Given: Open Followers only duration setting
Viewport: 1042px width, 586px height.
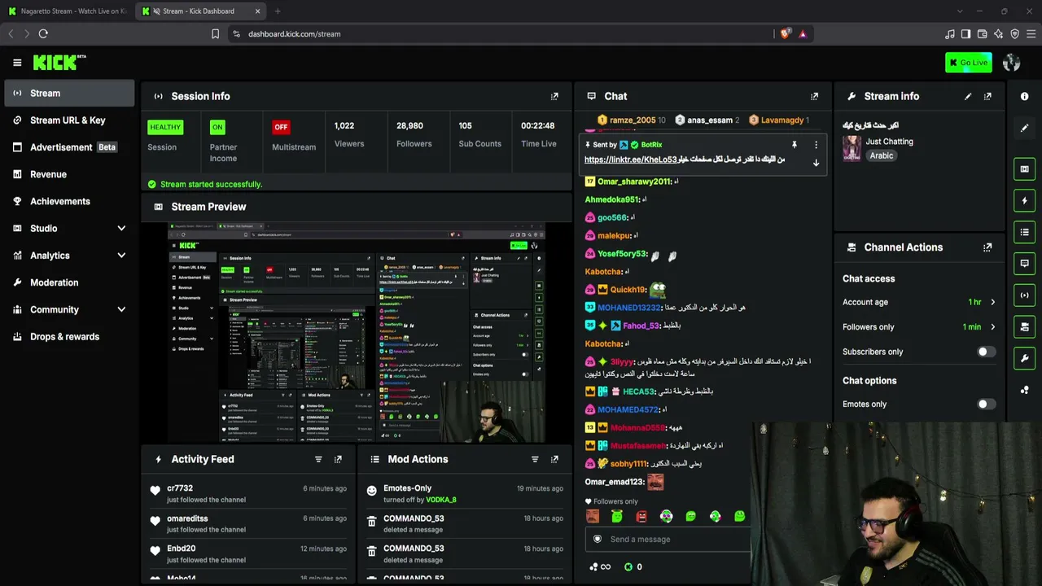Looking at the screenshot, I should pos(919,327).
